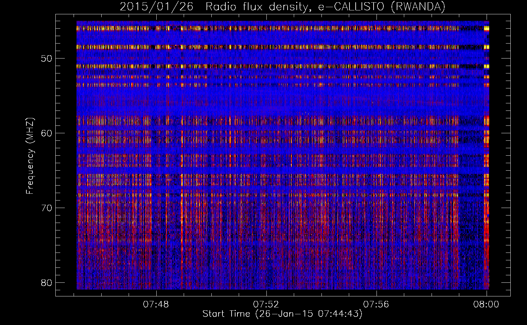Select the 08:00 time tick label

click(x=486, y=305)
